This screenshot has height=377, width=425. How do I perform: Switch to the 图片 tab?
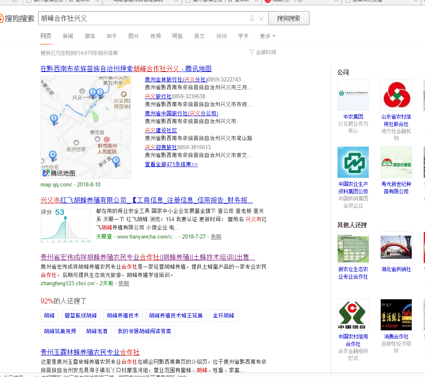pos(134,36)
